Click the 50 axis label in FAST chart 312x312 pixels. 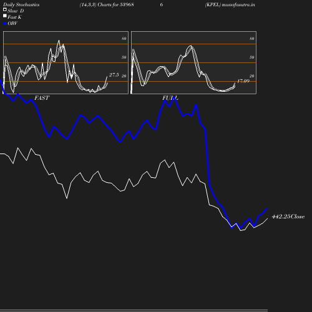[x=124, y=57]
